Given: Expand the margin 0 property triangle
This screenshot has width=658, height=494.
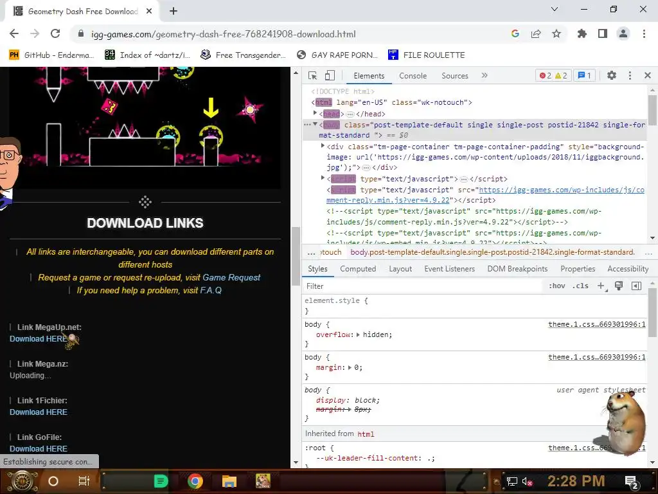Looking at the screenshot, I should click(350, 367).
